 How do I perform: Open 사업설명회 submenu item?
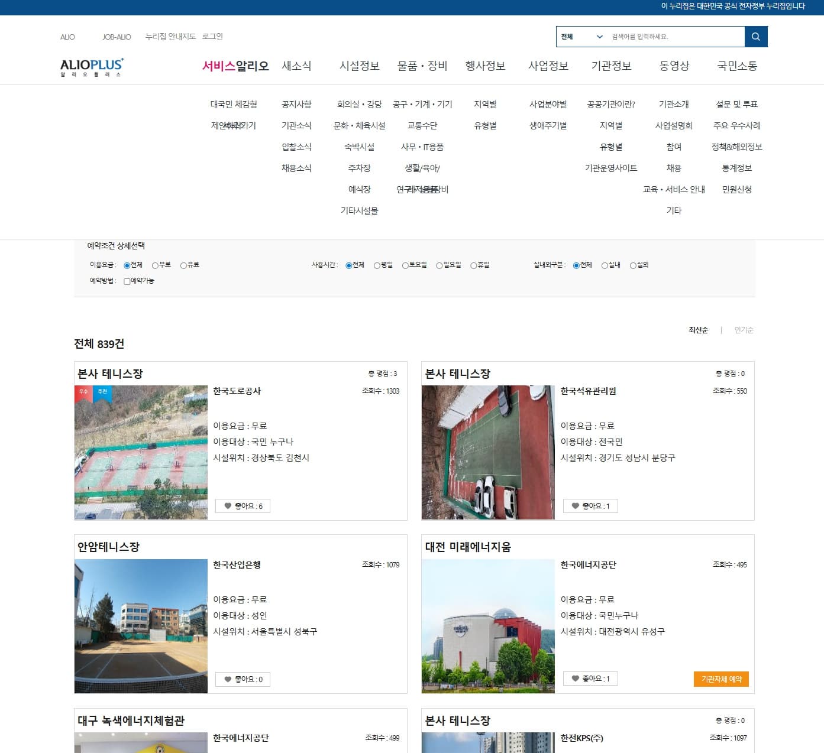tap(674, 125)
